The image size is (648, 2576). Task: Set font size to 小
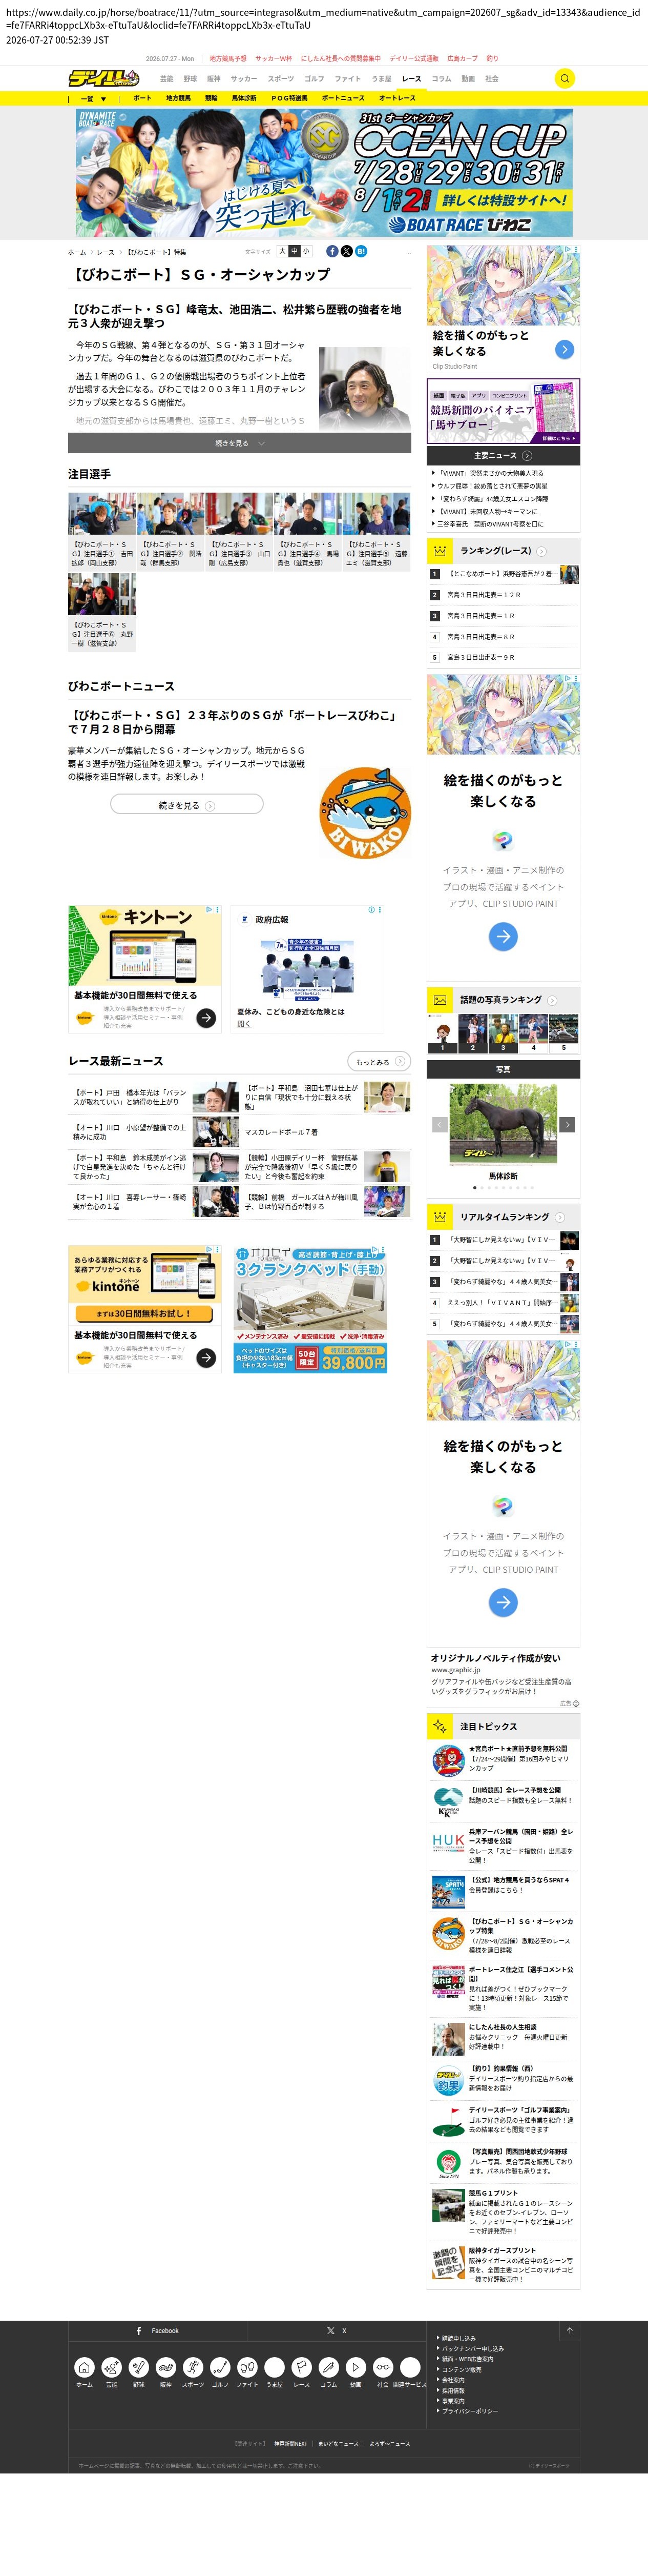coord(306,252)
